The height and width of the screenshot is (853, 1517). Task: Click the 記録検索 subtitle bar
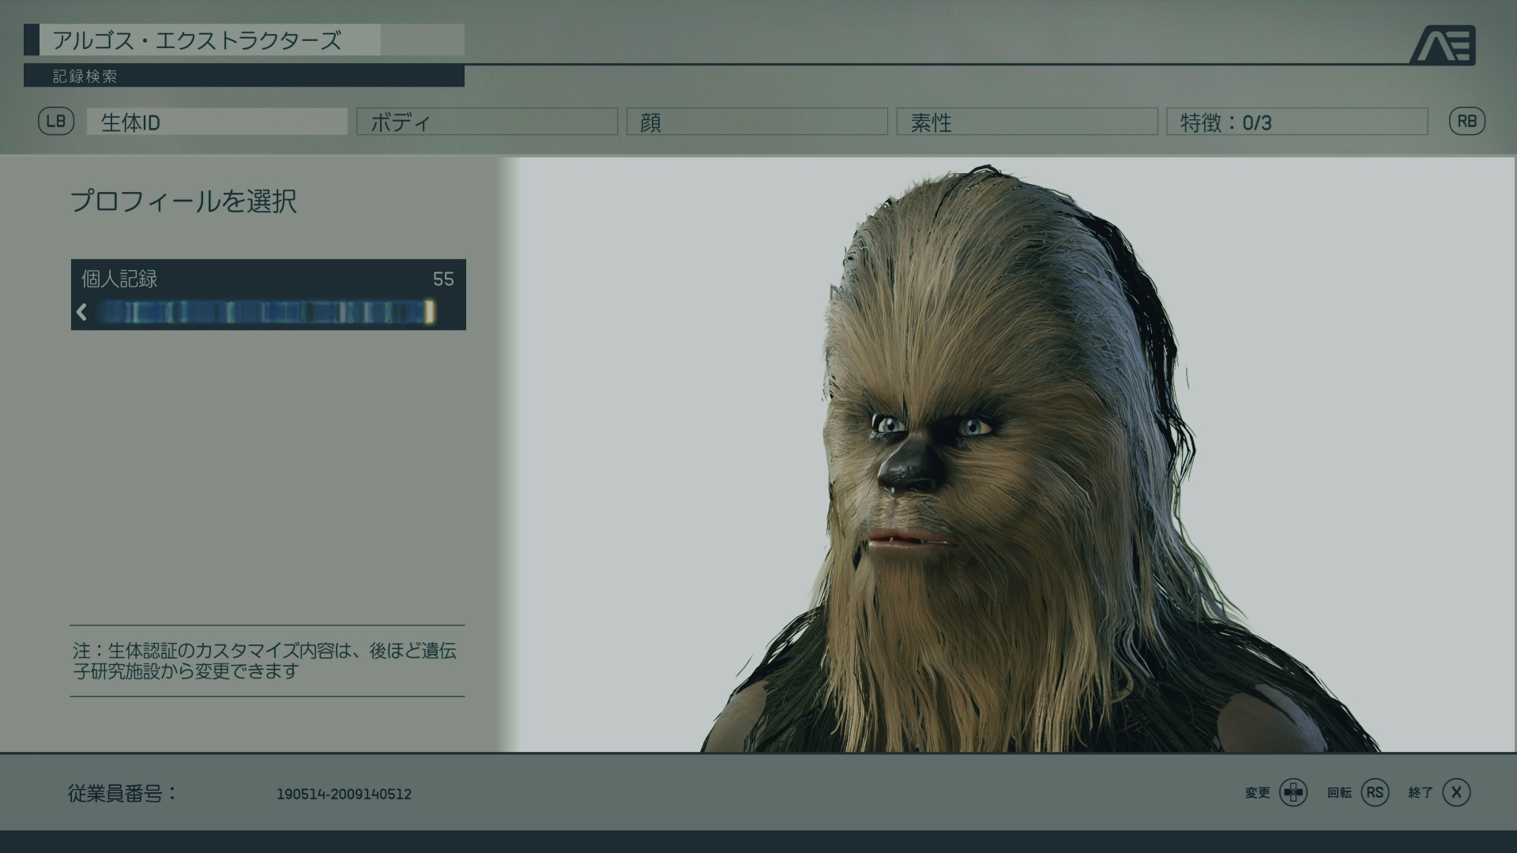(x=244, y=77)
